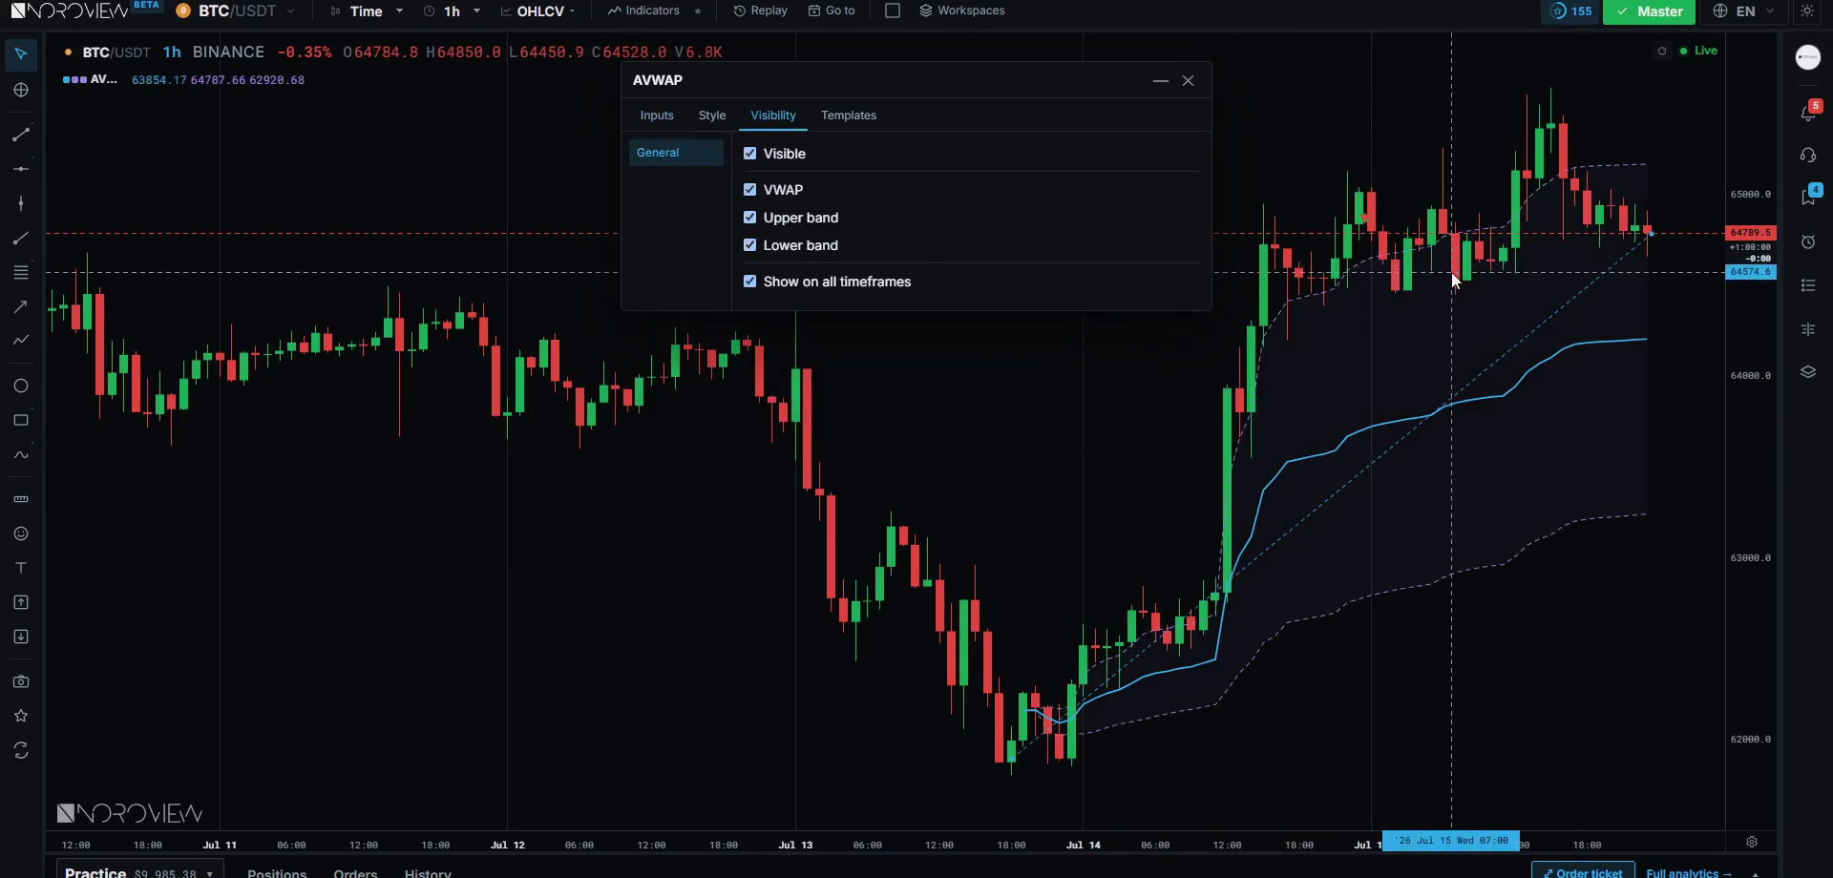Screen dimensions: 1833x878
Task: Uncheck the Visible checkbox
Action: pos(749,154)
